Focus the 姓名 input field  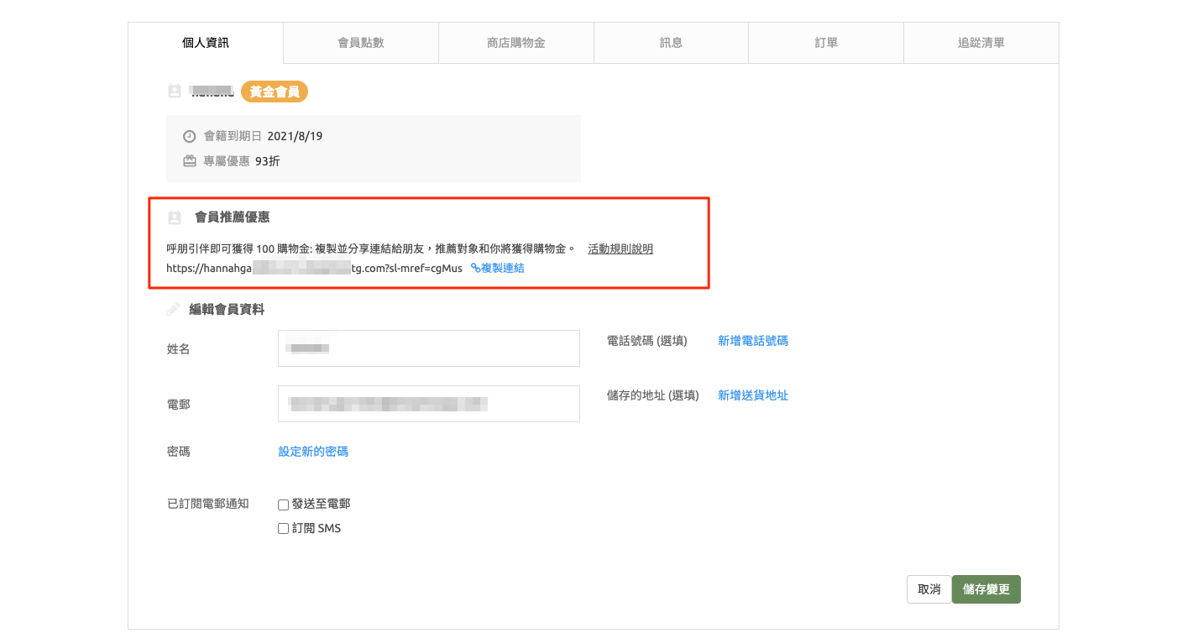pyautogui.click(x=428, y=348)
